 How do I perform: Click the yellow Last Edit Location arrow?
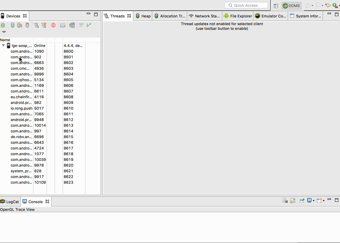(x=328, y=5)
